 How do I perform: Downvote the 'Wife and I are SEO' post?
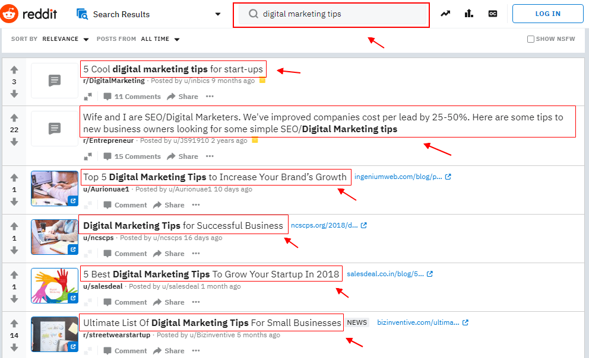pos(14,142)
